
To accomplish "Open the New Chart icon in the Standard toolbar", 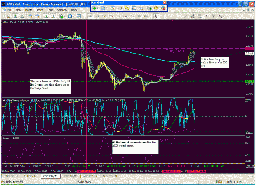I will click(94, 8).
